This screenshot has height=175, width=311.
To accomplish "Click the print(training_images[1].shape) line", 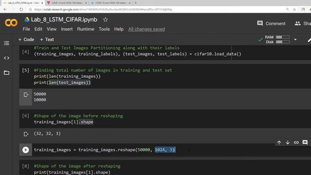I will pos(72,172).
